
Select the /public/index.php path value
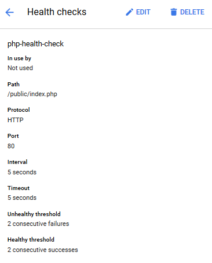point(32,94)
